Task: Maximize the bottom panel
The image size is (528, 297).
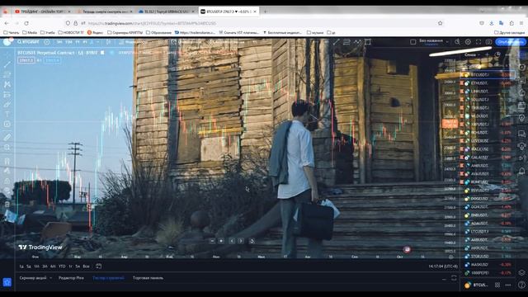Action: (x=454, y=278)
